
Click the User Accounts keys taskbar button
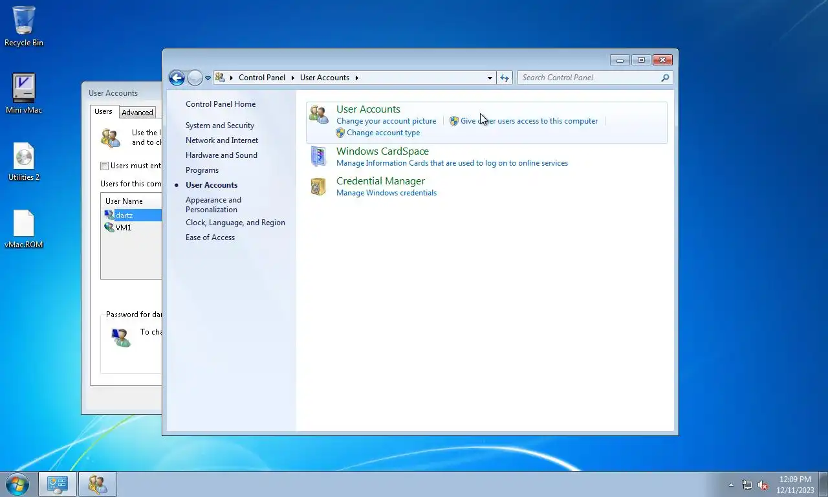97,484
